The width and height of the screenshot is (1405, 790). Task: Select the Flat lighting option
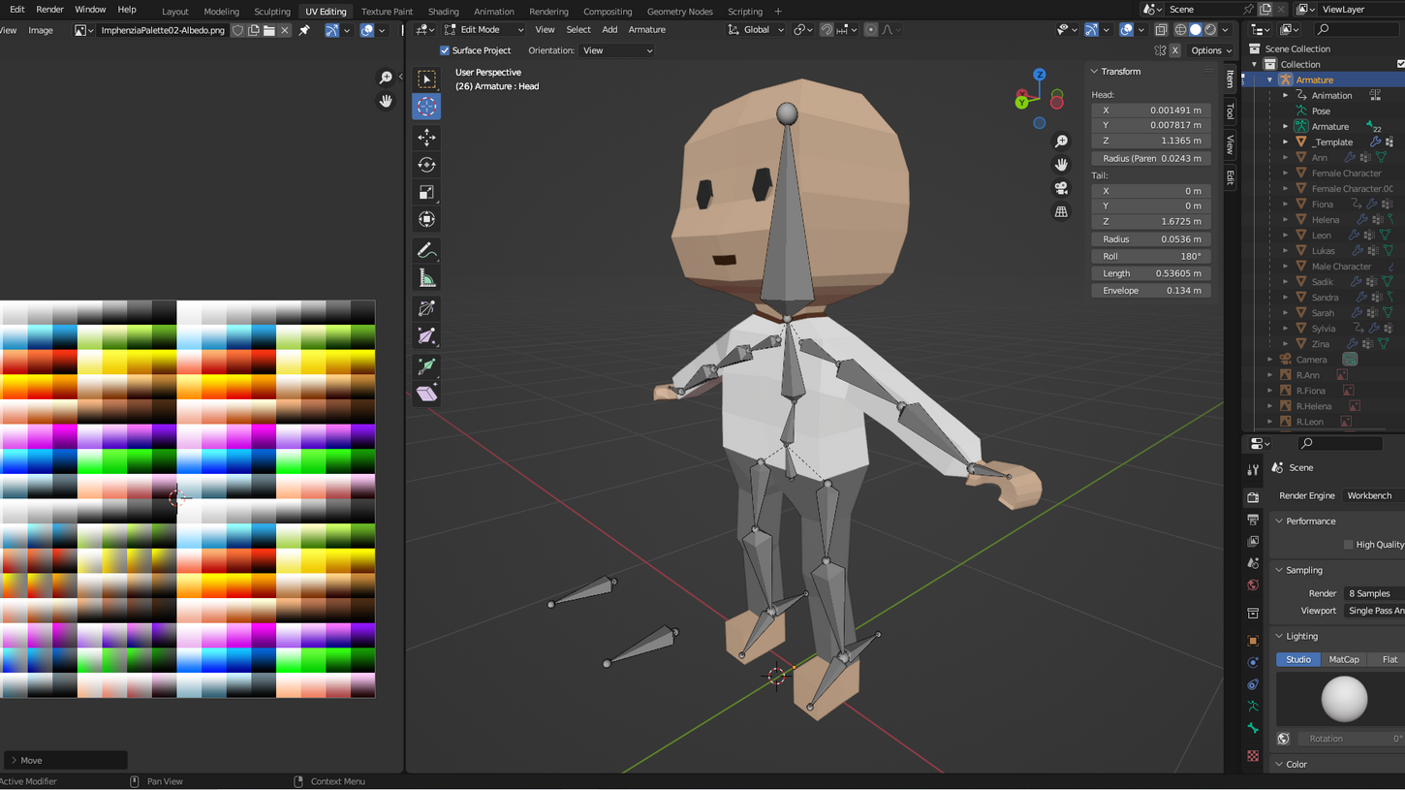point(1389,659)
